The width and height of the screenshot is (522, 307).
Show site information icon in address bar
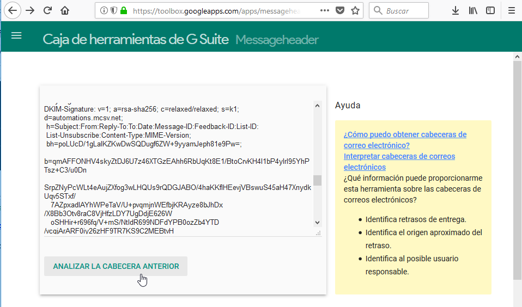coord(104,11)
